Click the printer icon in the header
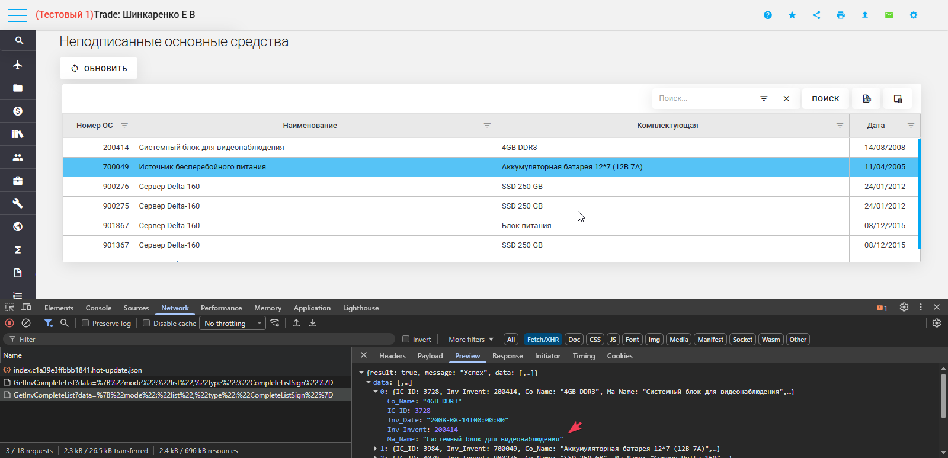Image resolution: width=948 pixels, height=458 pixels. 840,15
